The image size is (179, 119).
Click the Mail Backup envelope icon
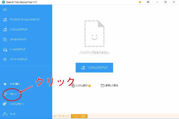click(x=5, y=50)
